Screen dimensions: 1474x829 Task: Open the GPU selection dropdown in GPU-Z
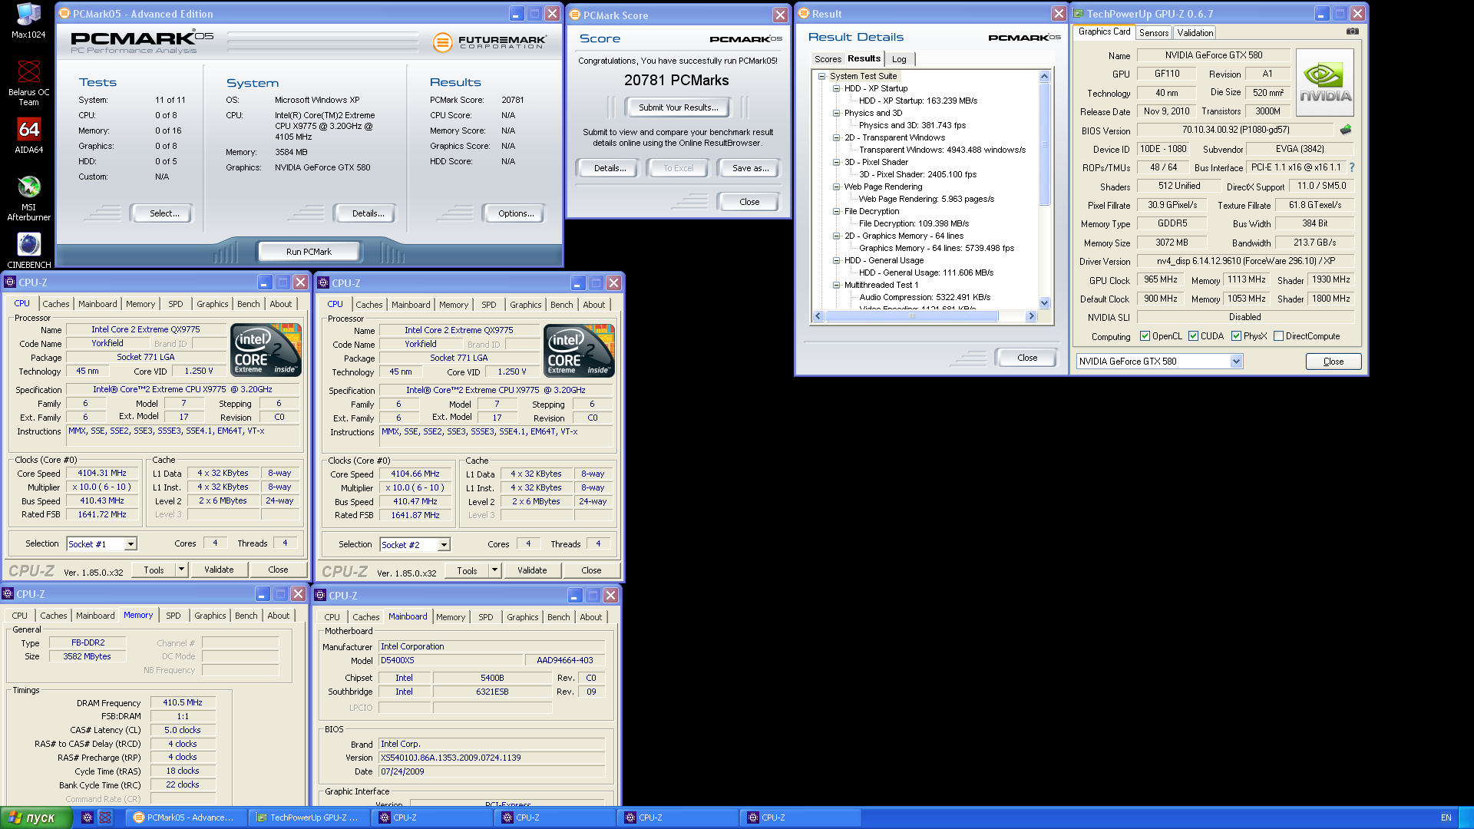pyautogui.click(x=1236, y=362)
